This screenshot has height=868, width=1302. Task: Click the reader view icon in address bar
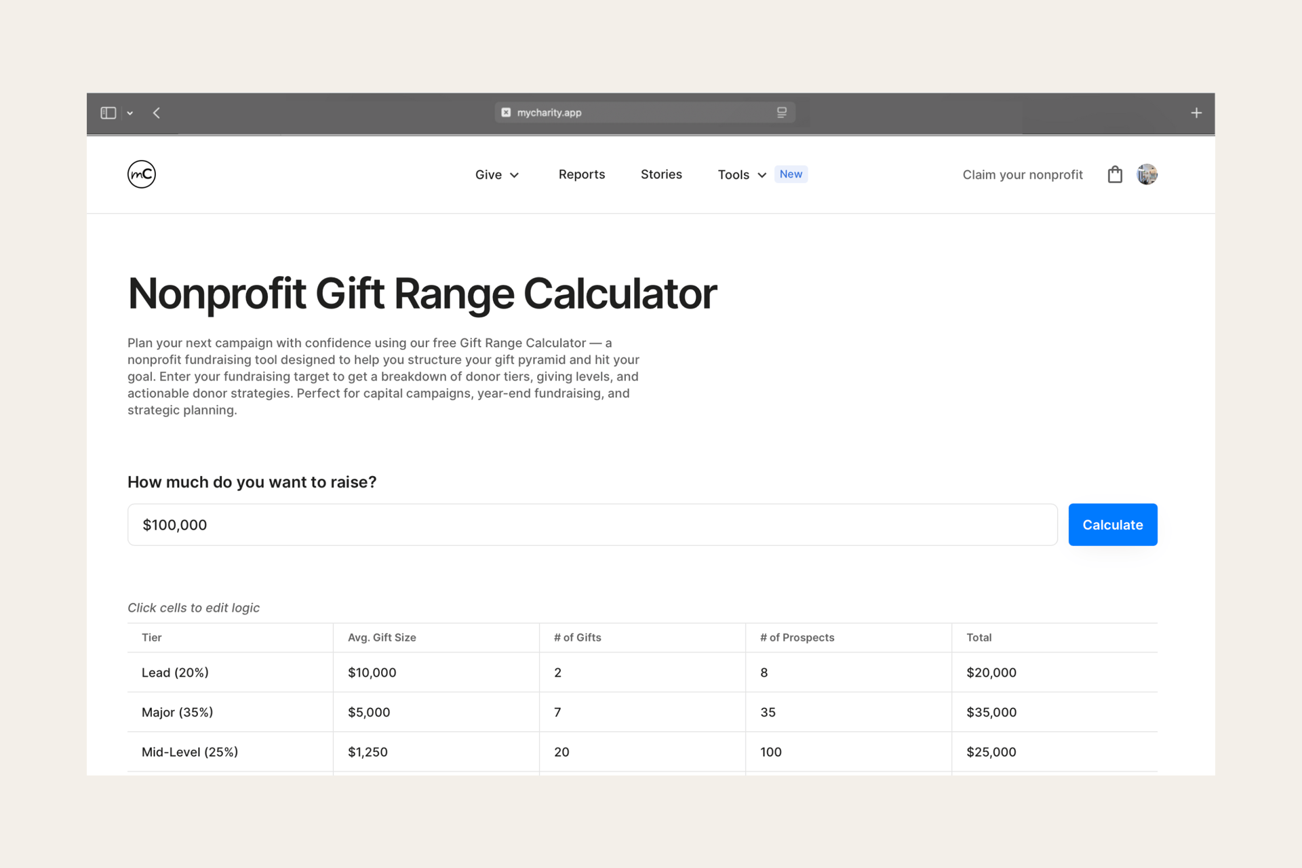click(x=781, y=113)
